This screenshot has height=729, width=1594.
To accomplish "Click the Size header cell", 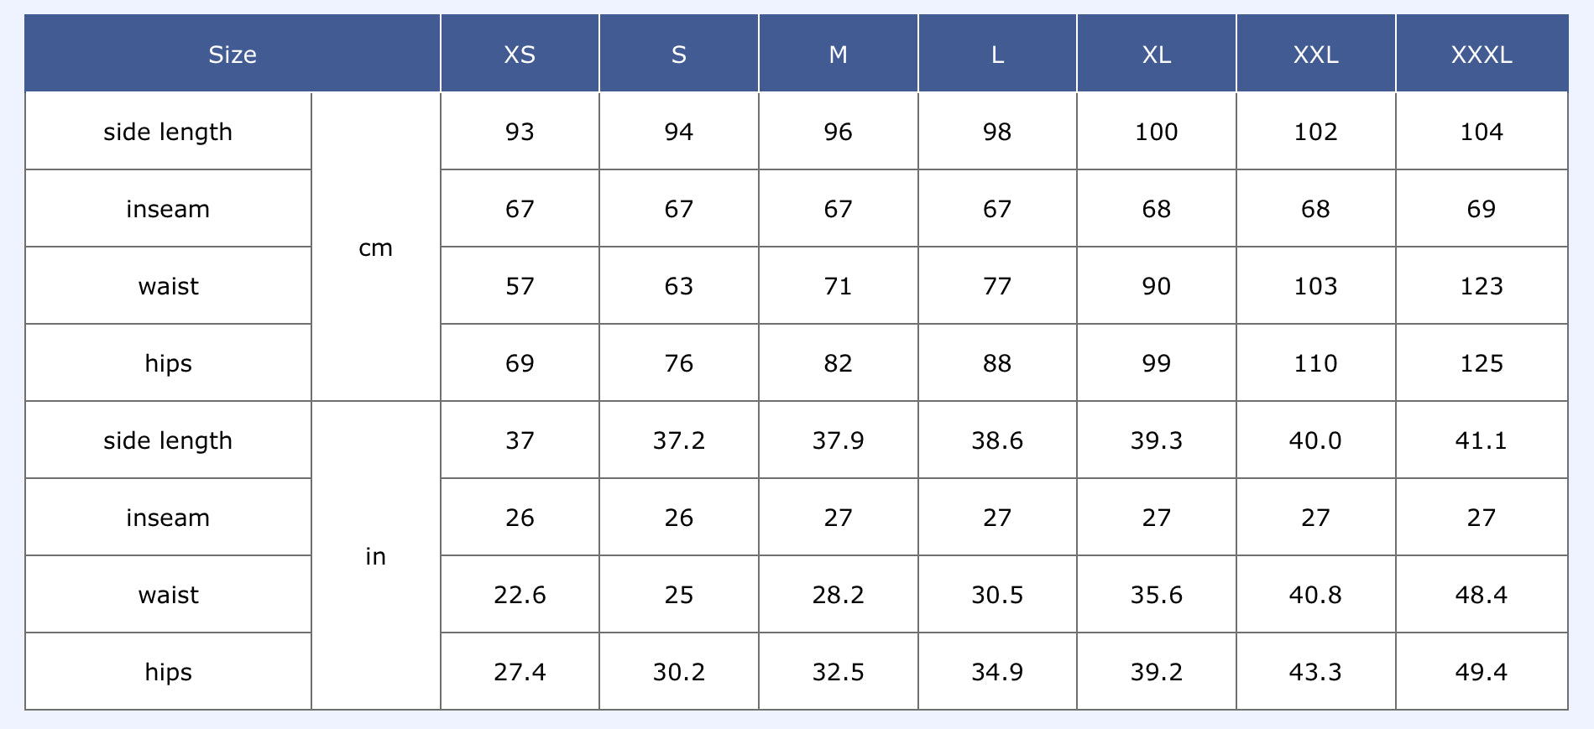I will tap(233, 55).
